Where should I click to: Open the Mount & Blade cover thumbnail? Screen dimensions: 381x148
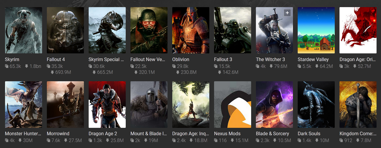pyautogui.click(x=149, y=104)
